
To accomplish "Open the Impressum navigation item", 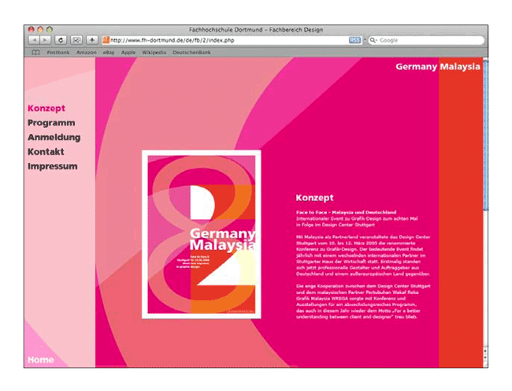I will 53,166.
